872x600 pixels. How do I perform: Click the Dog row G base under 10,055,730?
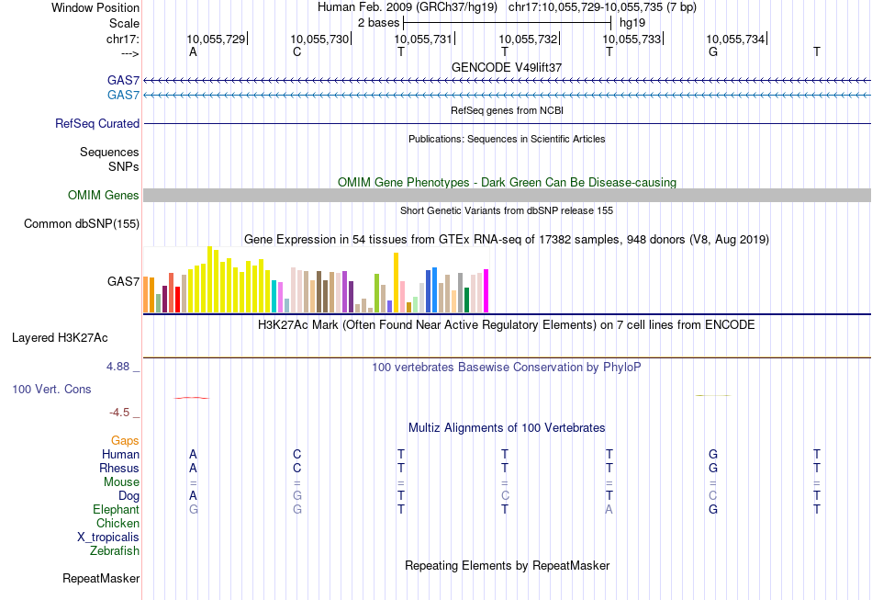pyautogui.click(x=297, y=495)
